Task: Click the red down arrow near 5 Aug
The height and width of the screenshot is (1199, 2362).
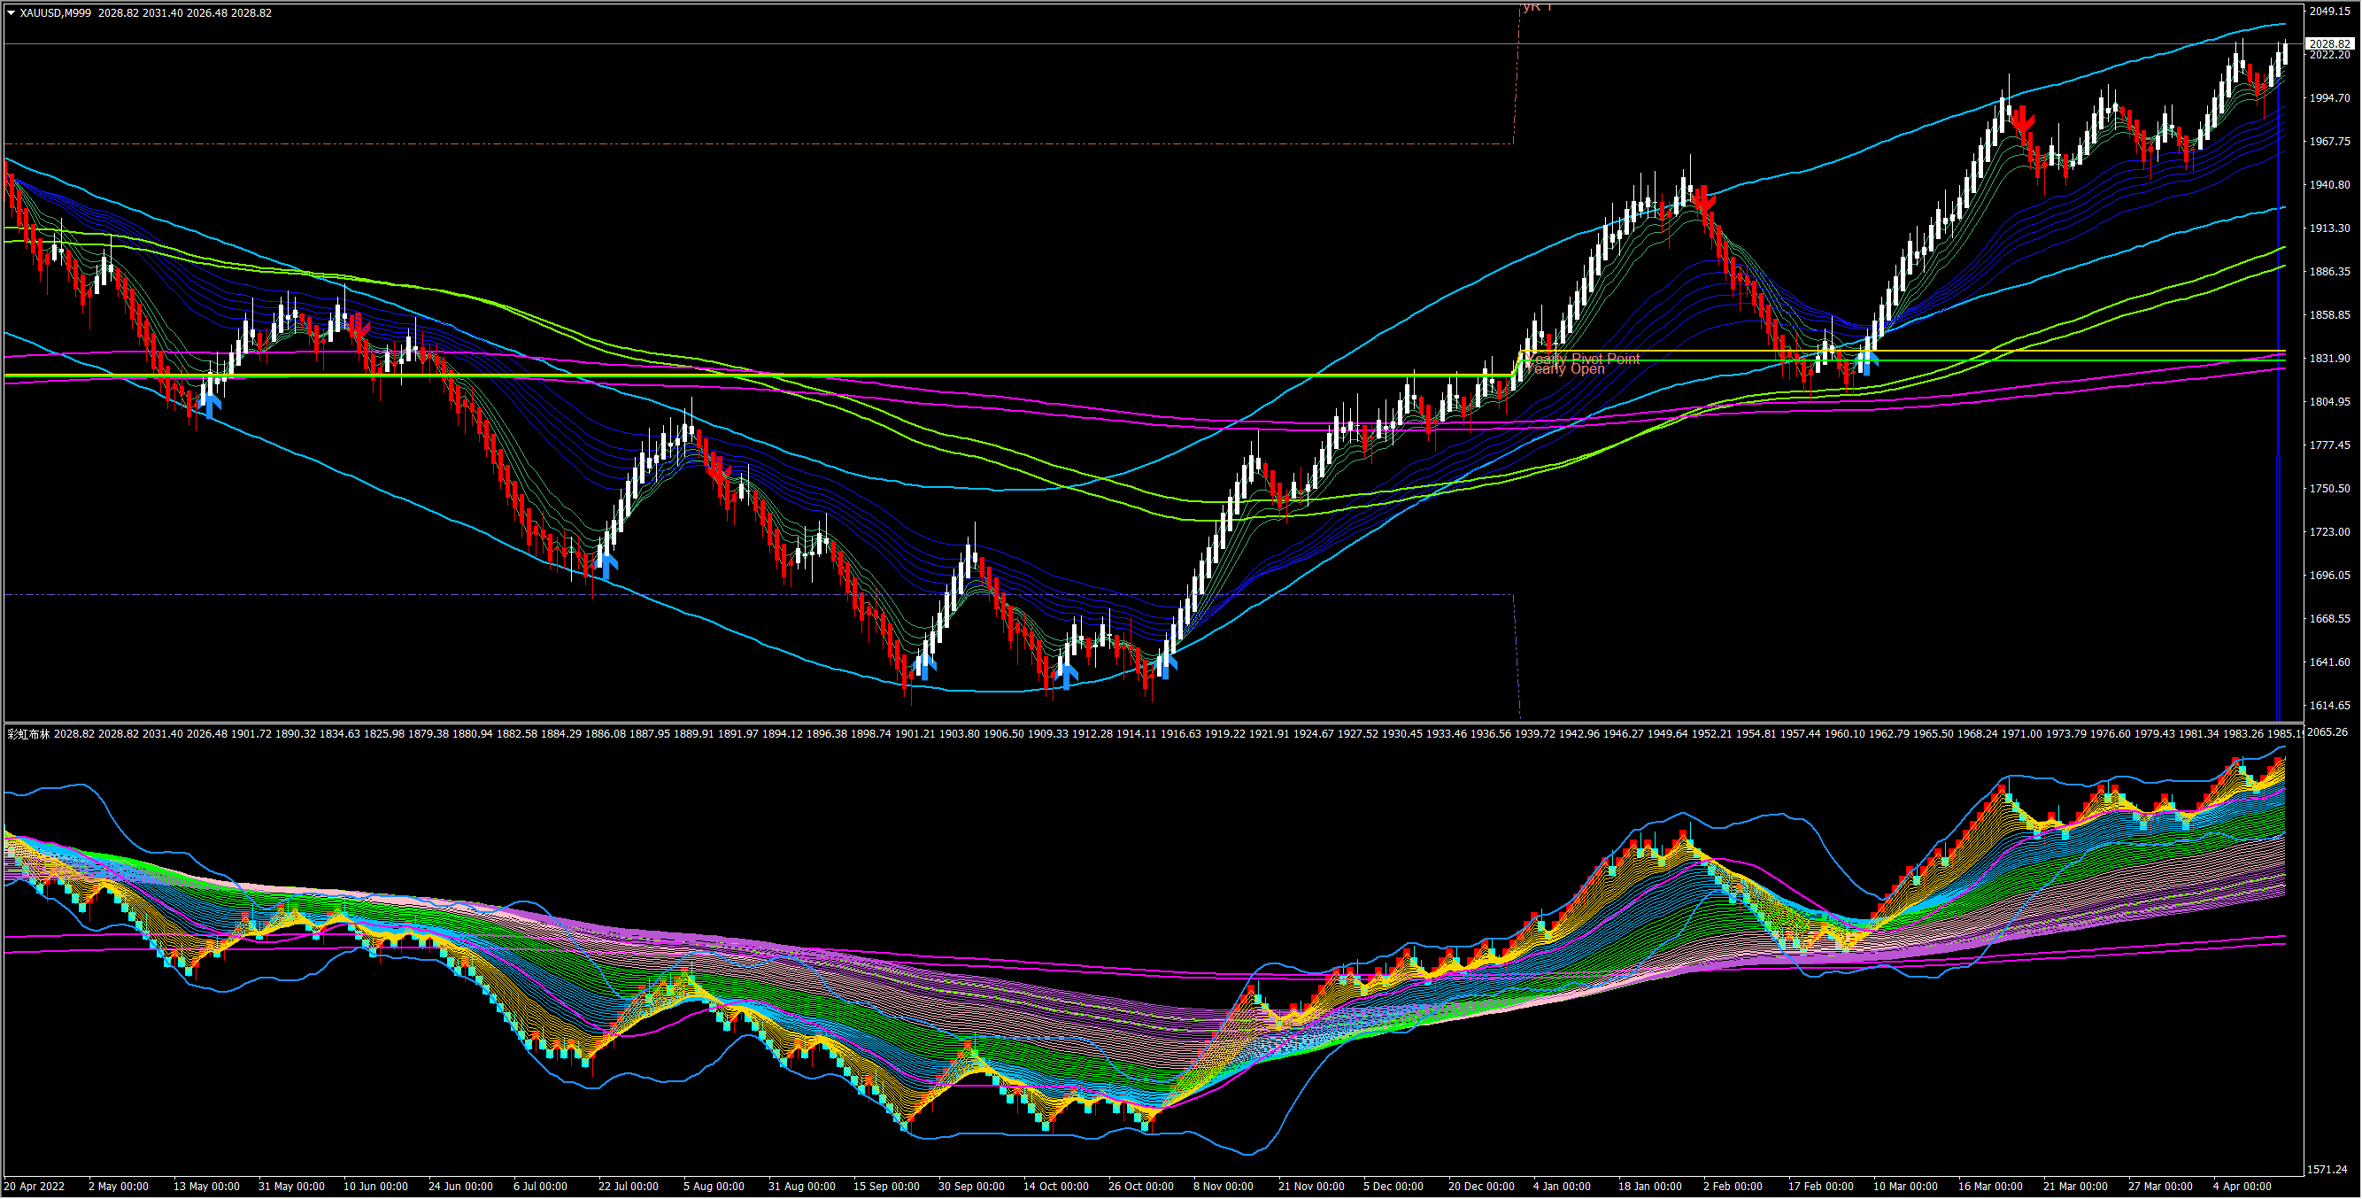Action: pos(718,473)
